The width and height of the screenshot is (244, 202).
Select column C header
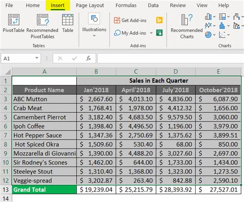(x=136, y=72)
